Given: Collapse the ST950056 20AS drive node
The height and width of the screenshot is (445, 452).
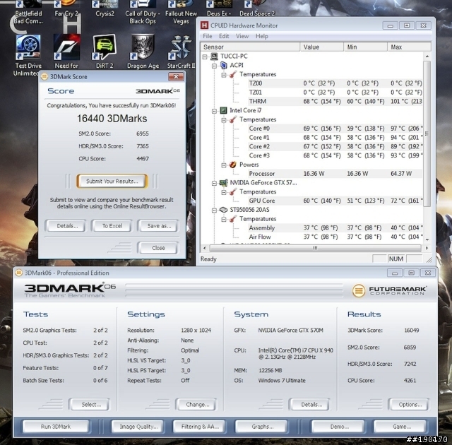Looking at the screenshot, I should [x=214, y=210].
